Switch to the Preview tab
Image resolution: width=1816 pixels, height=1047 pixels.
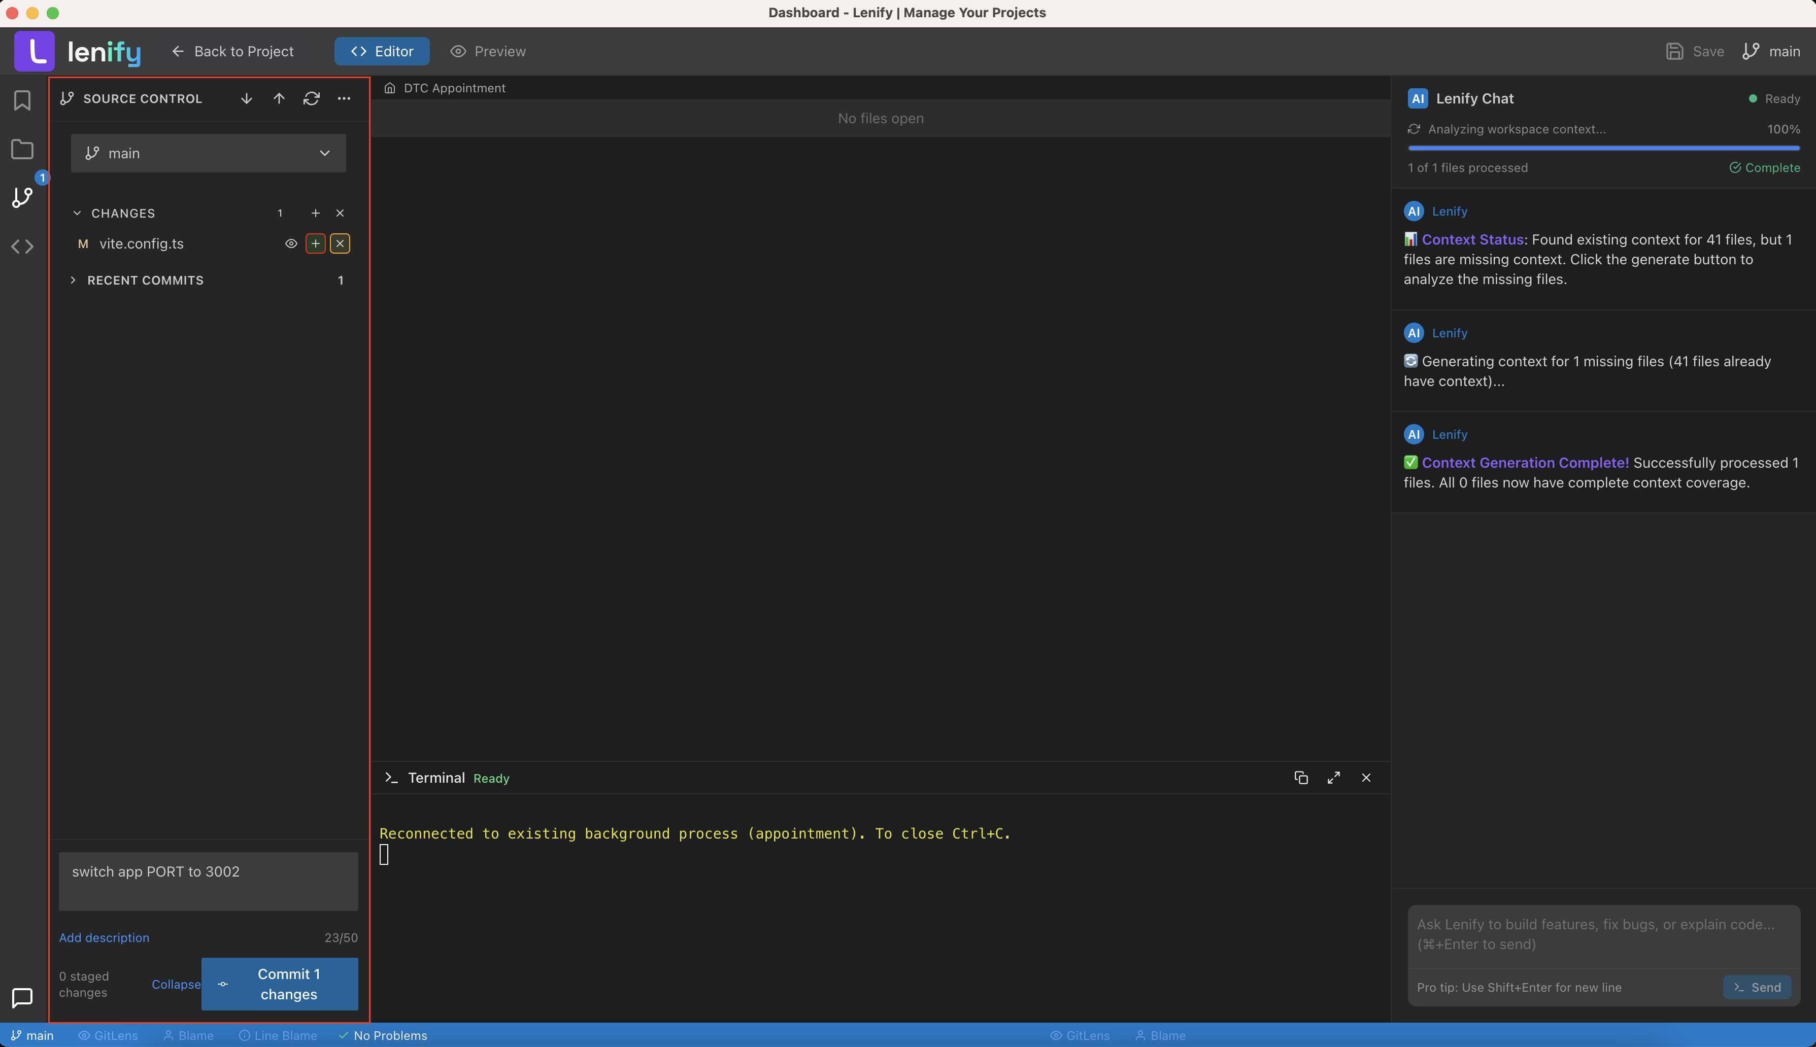pyautogui.click(x=487, y=51)
